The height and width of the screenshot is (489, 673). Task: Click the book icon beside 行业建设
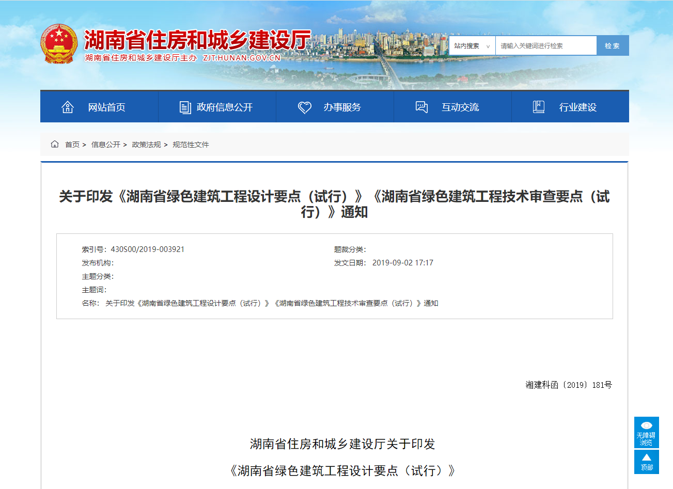coord(539,107)
